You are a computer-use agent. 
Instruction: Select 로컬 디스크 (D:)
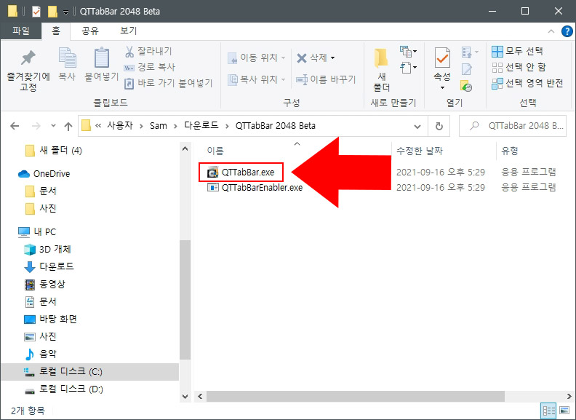coord(63,389)
